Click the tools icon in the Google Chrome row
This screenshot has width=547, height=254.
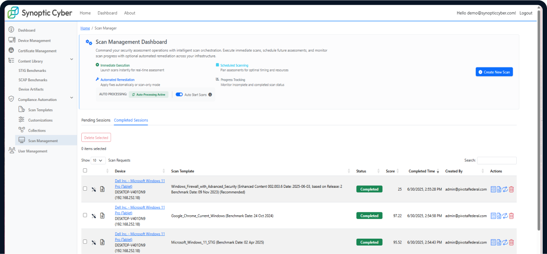(94, 216)
